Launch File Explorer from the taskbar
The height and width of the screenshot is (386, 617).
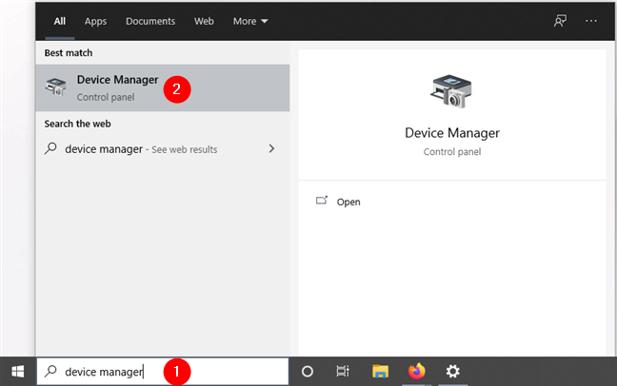(x=381, y=372)
